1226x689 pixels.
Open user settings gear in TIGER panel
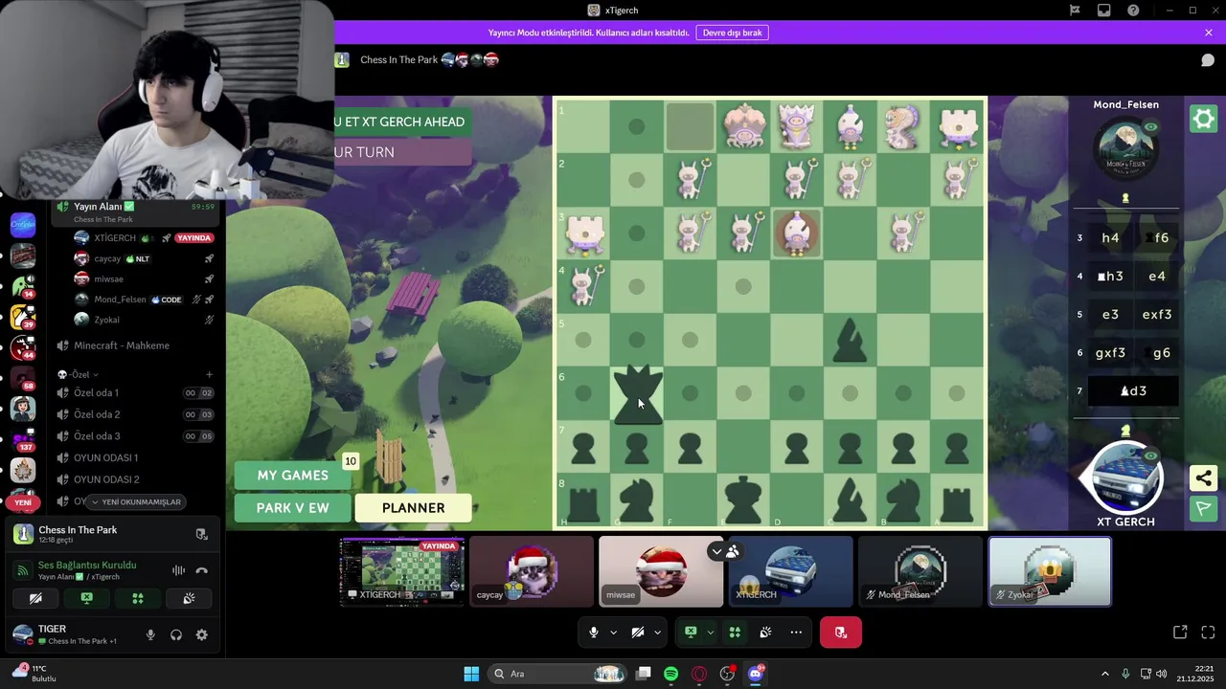pos(201,634)
